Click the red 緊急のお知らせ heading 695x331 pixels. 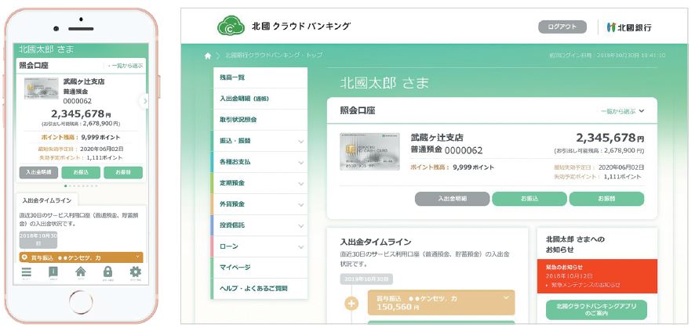tap(564, 268)
